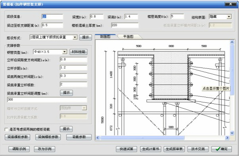Click the 梁底承重立杆根数 field
The width and height of the screenshot is (239, 156).
74,85
